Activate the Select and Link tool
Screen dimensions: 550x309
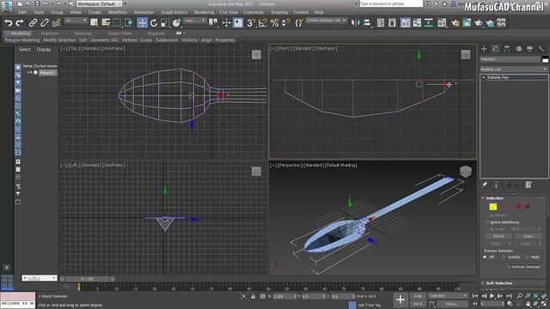(x=33, y=23)
